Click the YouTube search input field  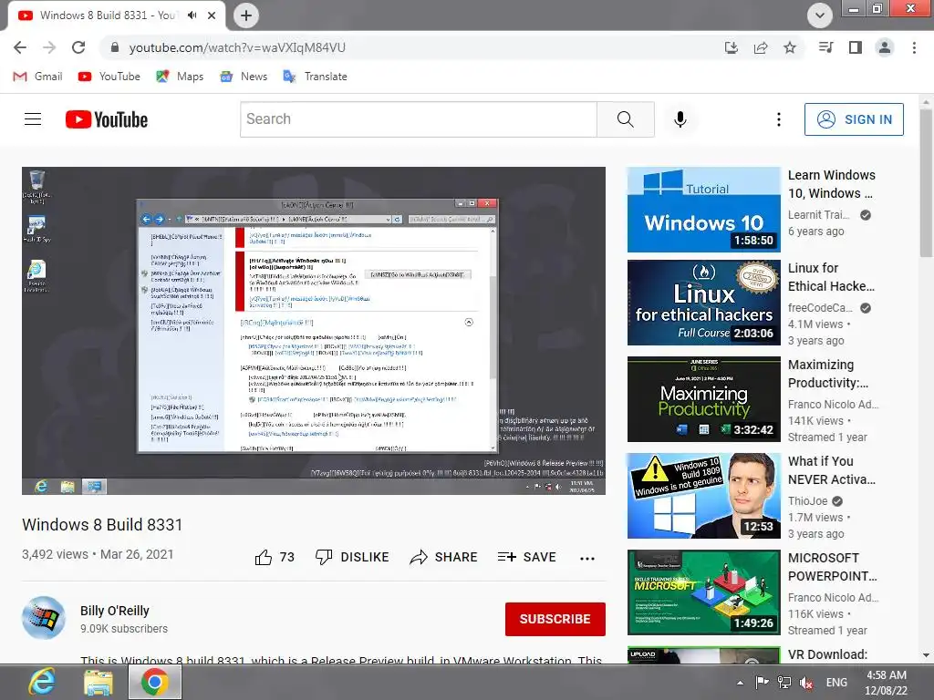(x=418, y=119)
